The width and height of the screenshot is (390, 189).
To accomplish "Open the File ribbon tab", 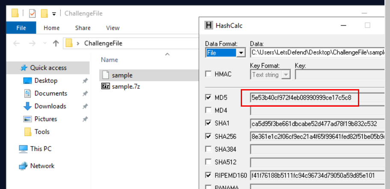I will [x=21, y=28].
